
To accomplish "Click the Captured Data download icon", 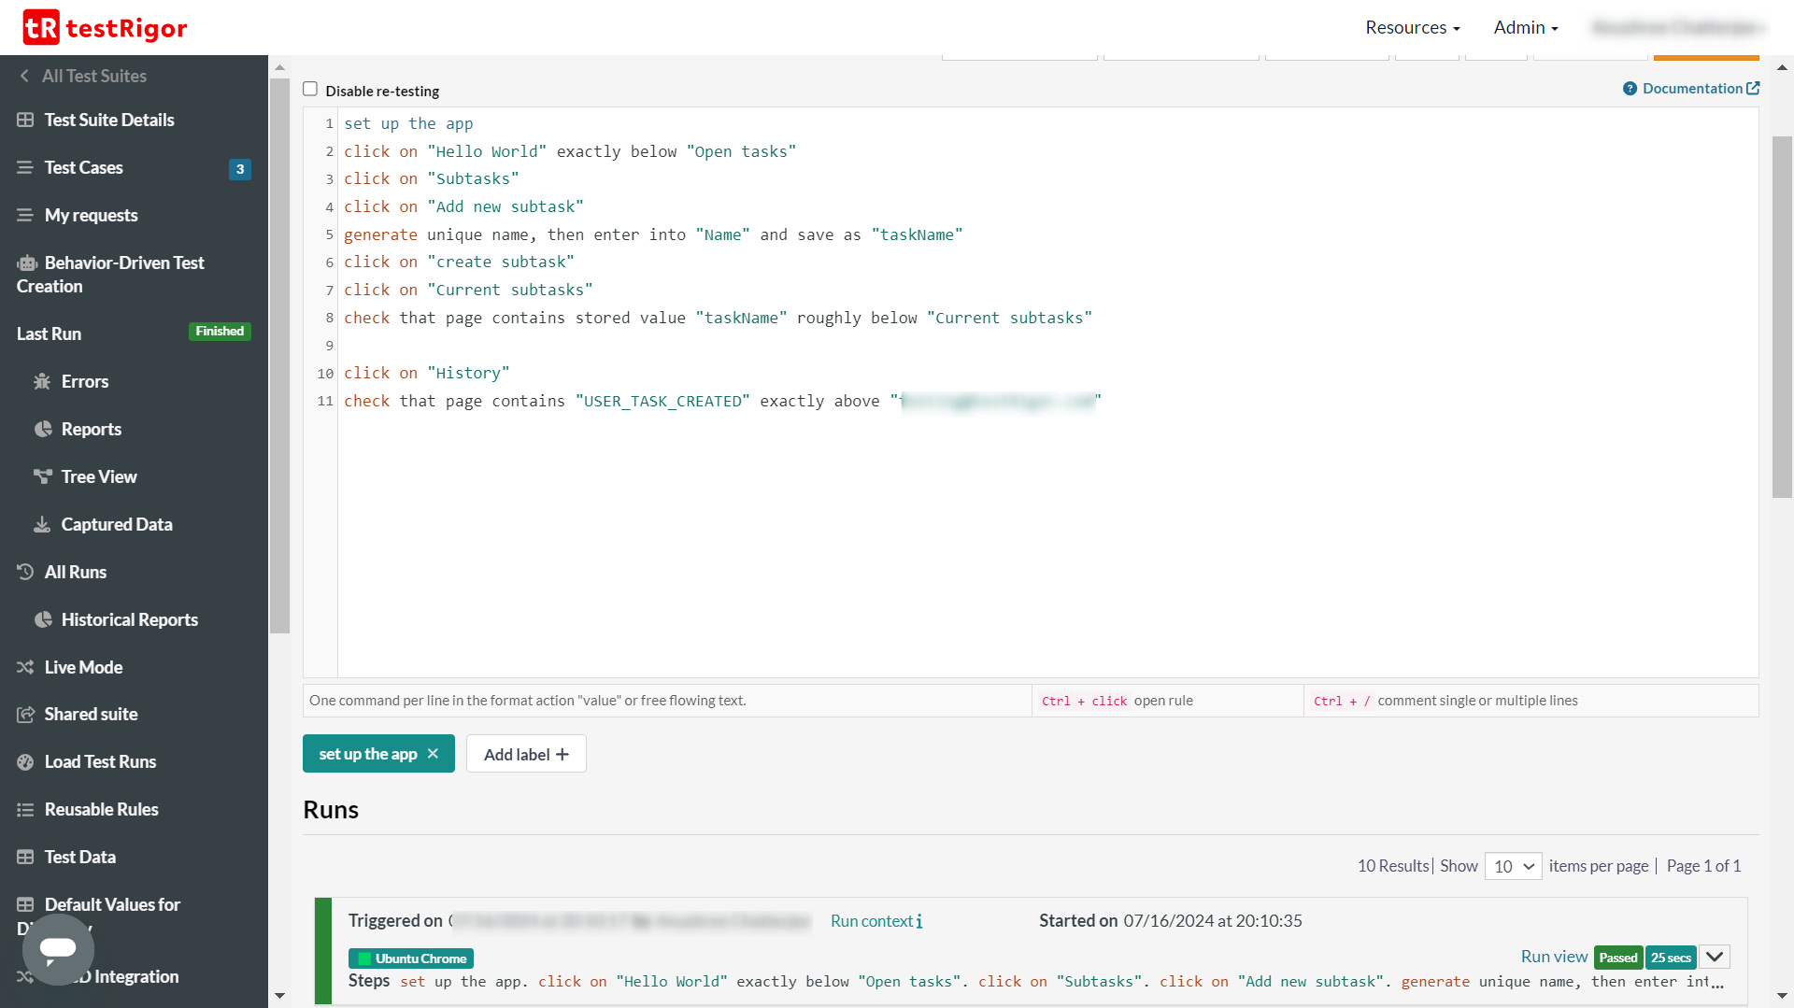I will point(42,524).
